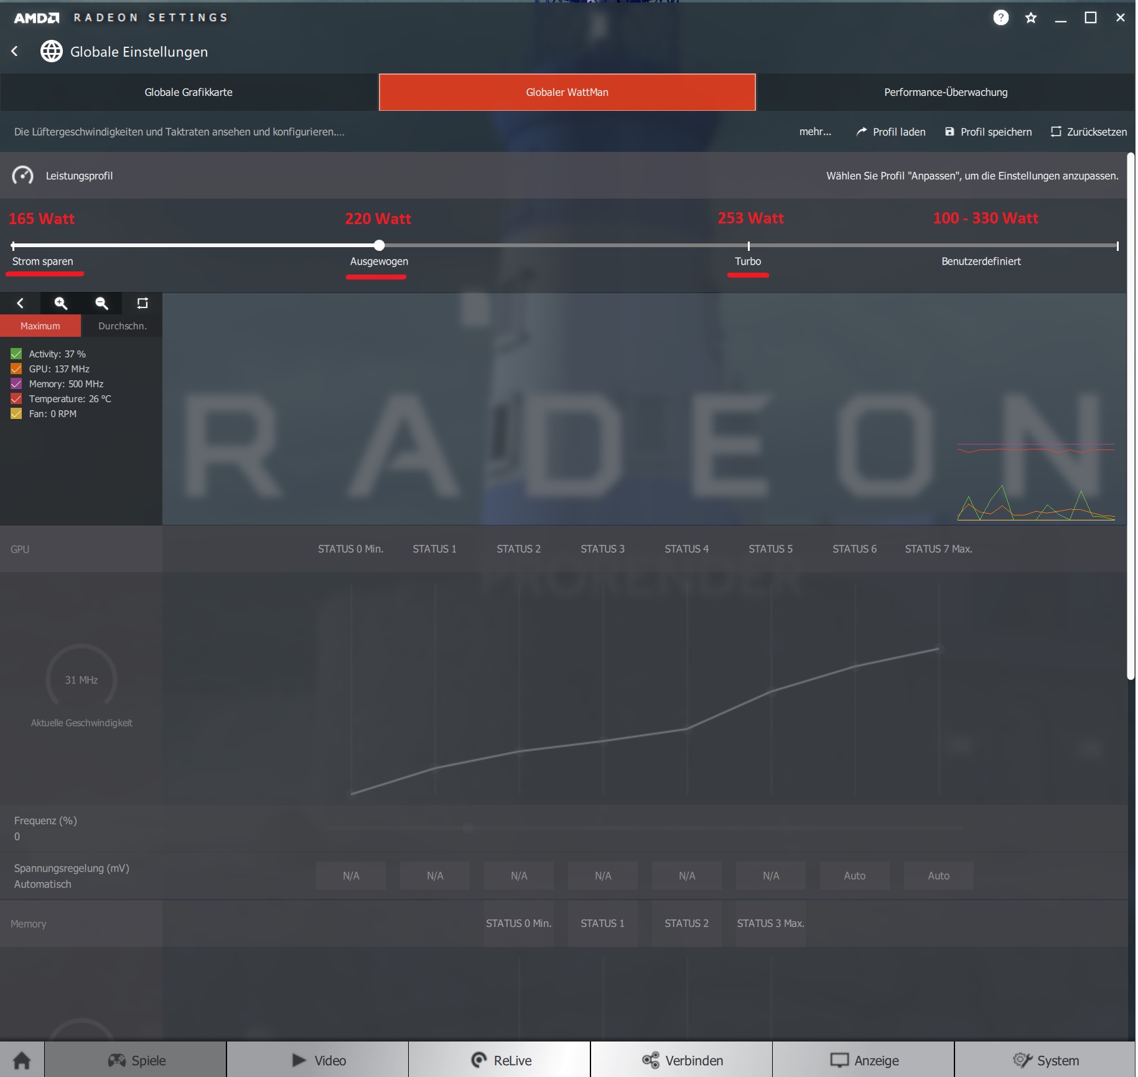The image size is (1138, 1077).
Task: Click the GPU STATUS 7 Max. column header
Action: [x=939, y=549]
